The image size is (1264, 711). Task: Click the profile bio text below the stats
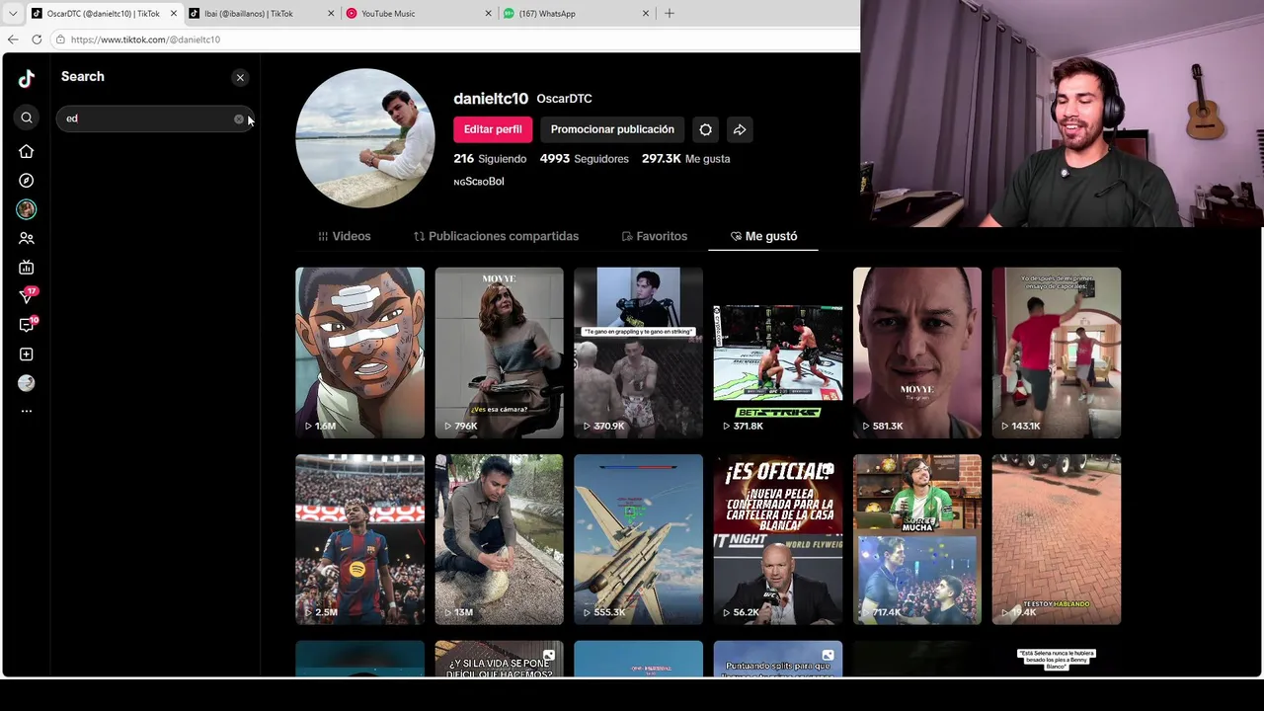coord(479,182)
